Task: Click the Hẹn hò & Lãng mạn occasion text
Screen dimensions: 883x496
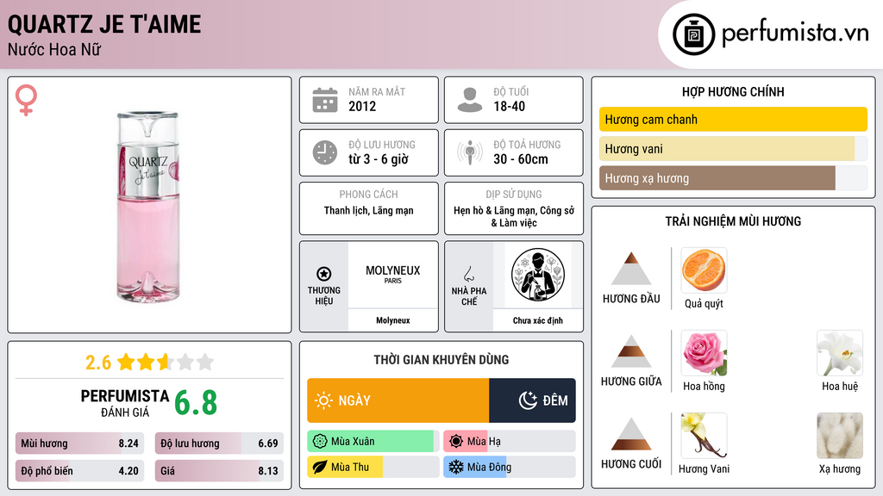Action: (x=514, y=216)
